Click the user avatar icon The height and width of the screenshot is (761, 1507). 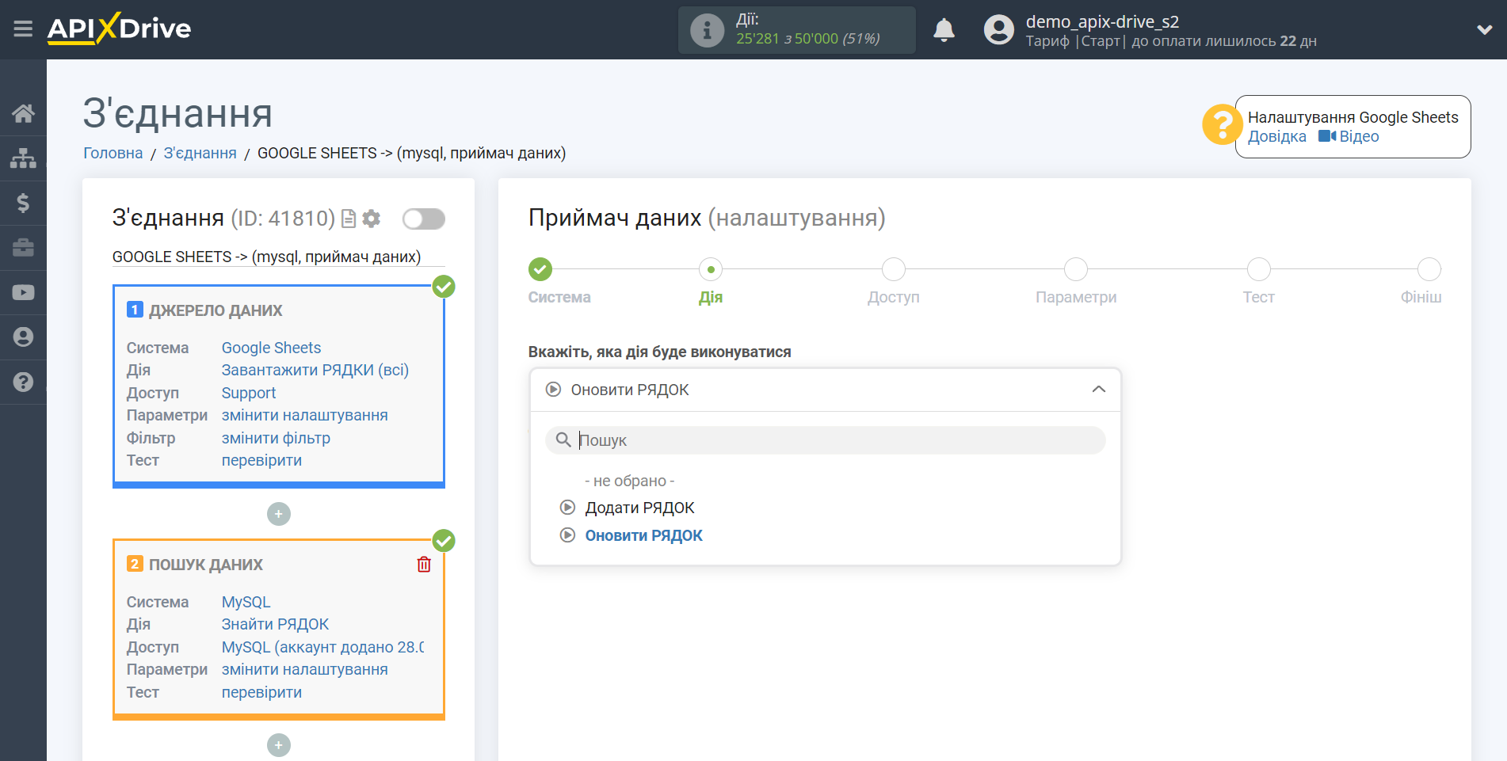point(998,30)
